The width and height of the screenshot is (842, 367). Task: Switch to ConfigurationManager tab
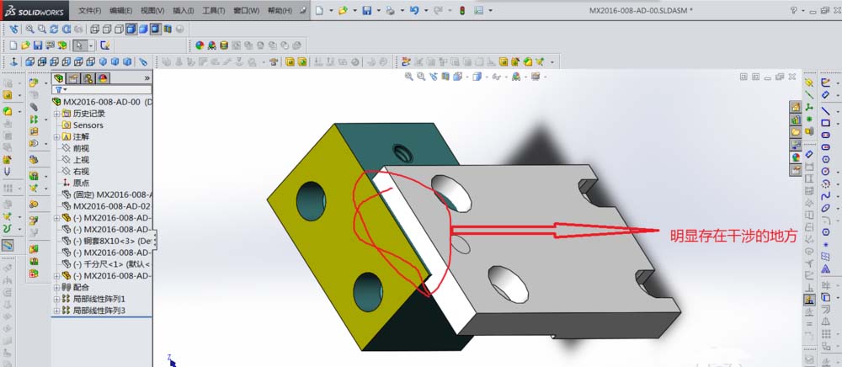[x=88, y=77]
